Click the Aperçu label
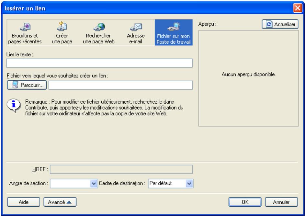 tap(207, 24)
